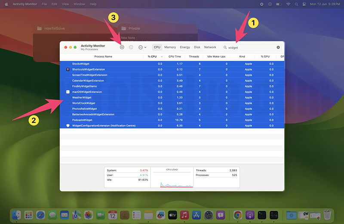344x224 pixels.
Task: Click inside the widget search field
Action: point(252,47)
